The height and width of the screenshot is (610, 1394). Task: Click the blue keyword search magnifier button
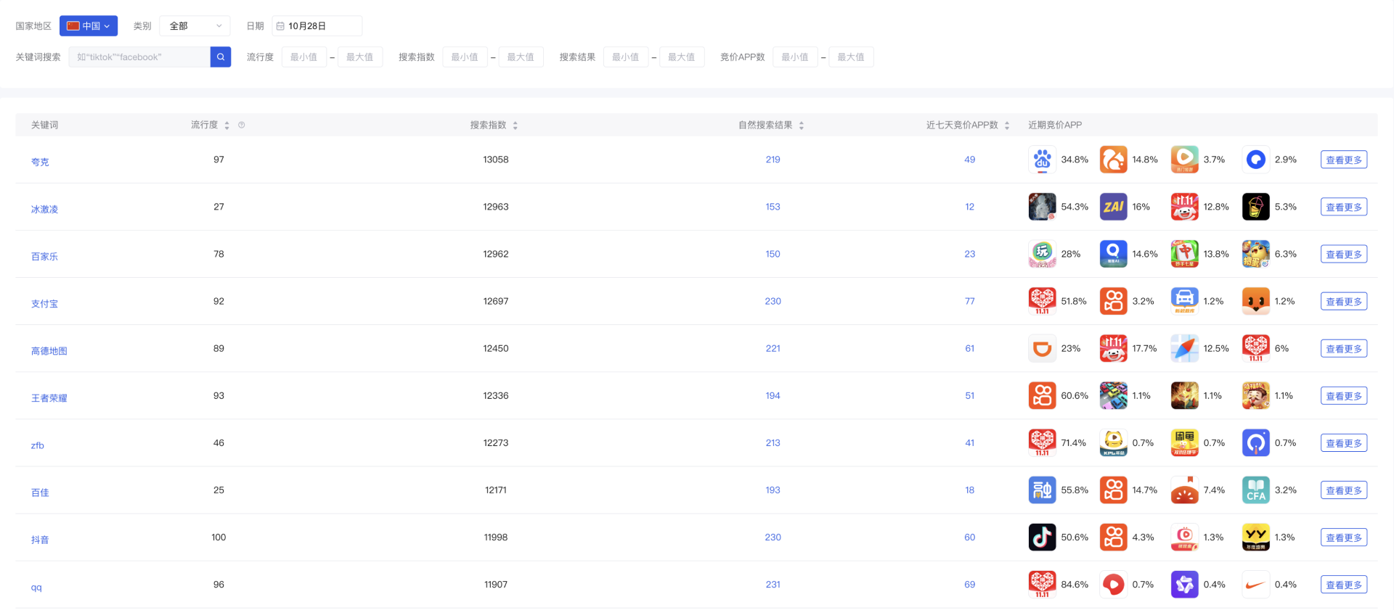pos(221,57)
